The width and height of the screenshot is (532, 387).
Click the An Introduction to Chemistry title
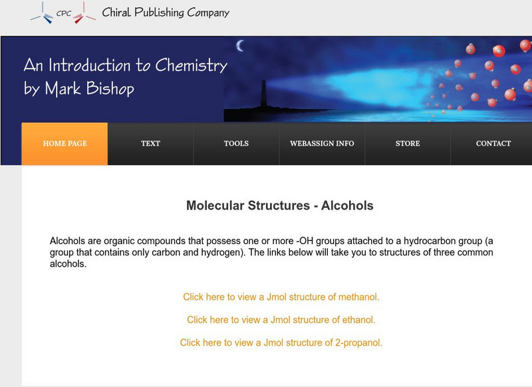tap(125, 65)
